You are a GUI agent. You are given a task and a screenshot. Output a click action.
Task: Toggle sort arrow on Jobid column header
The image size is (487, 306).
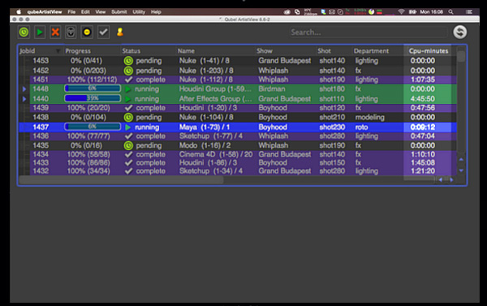[x=58, y=51]
